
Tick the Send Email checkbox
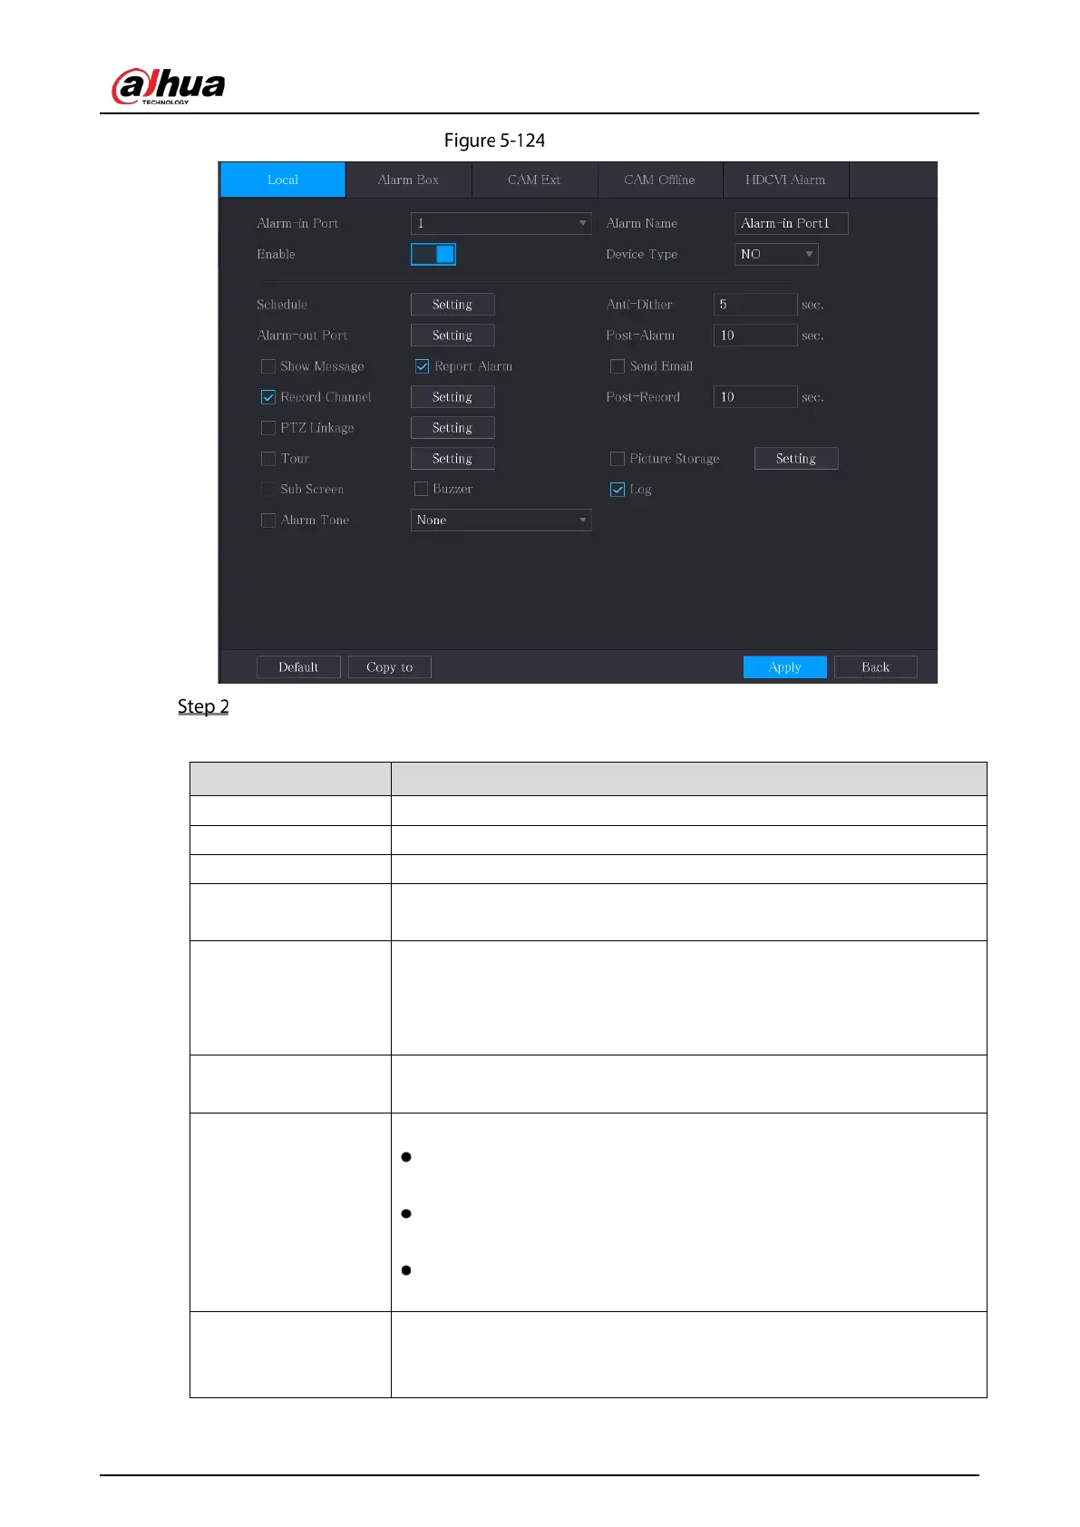618,366
